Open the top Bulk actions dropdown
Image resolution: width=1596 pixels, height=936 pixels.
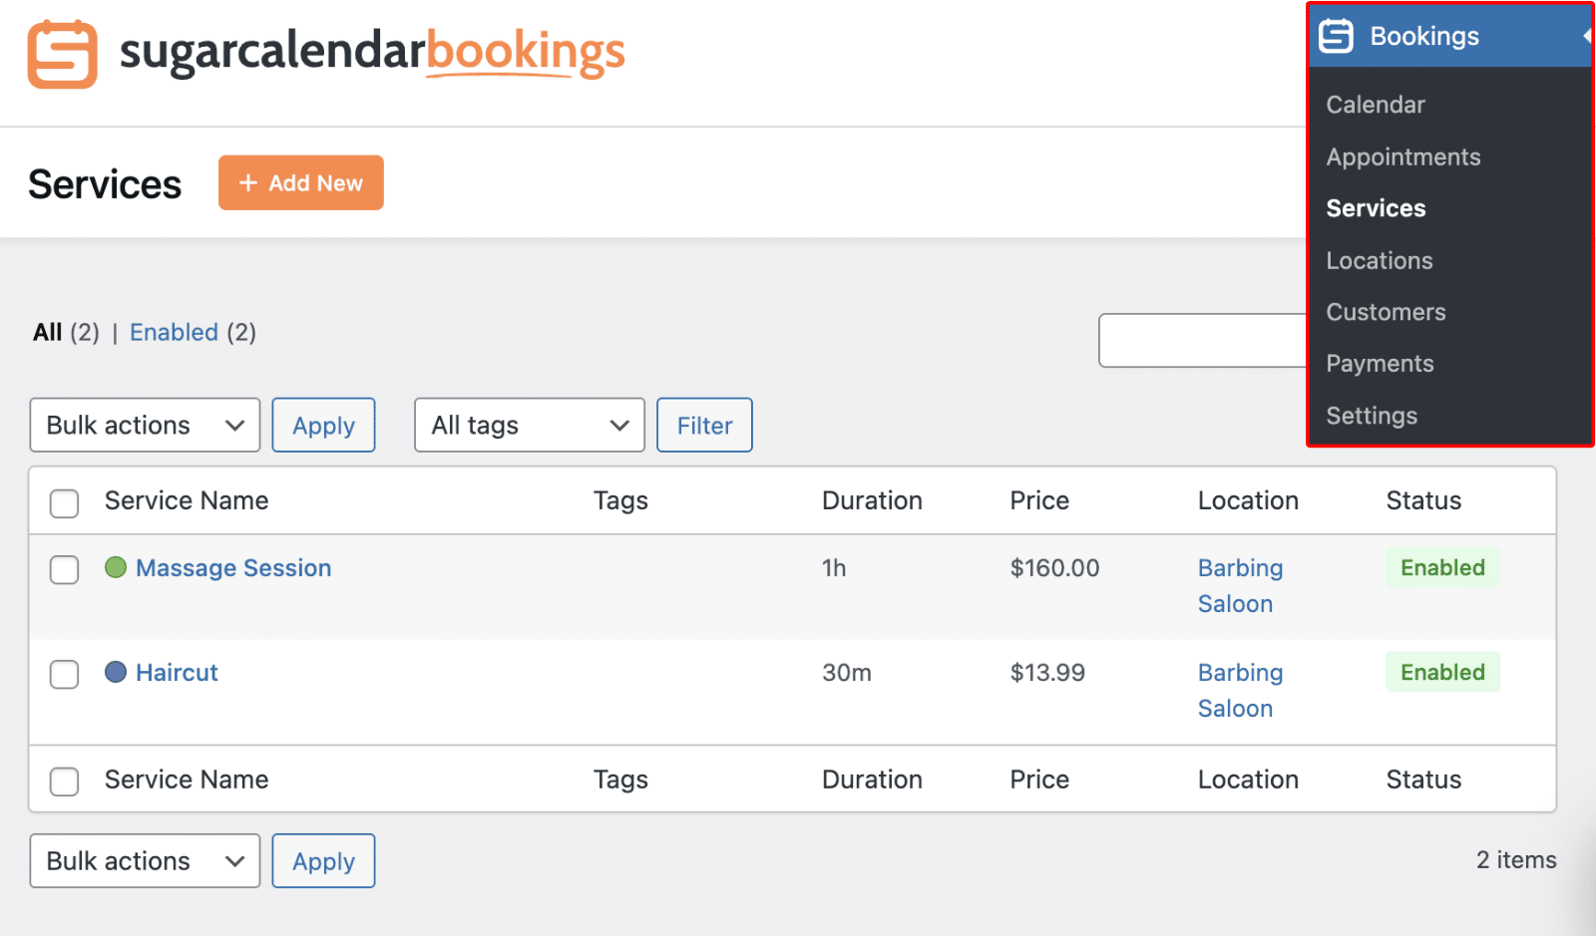[144, 425]
